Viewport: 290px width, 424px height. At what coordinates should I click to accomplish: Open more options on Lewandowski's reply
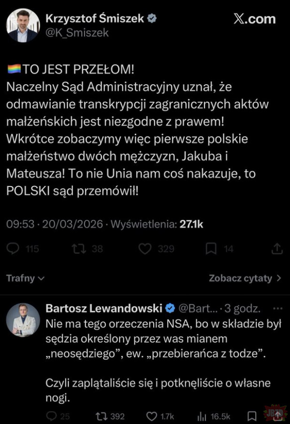click(277, 308)
